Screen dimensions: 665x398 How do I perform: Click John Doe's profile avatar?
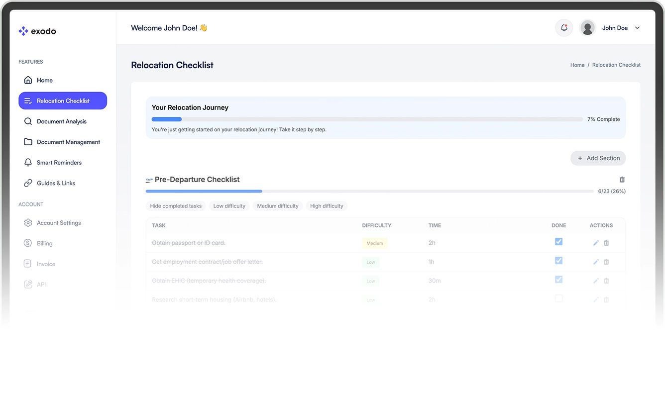[588, 28]
